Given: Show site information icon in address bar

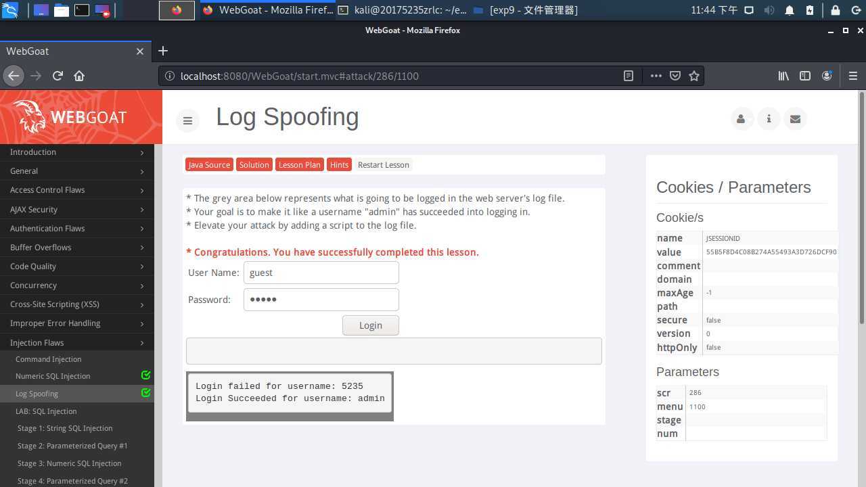Looking at the screenshot, I should [170, 76].
